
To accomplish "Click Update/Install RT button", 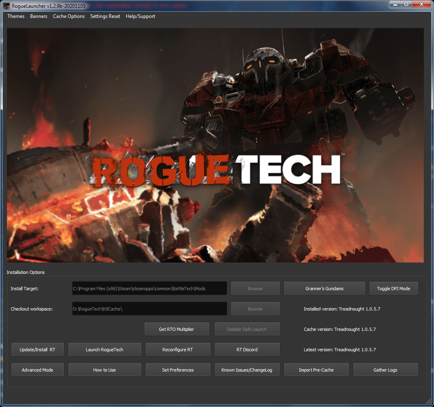I will (x=37, y=349).
